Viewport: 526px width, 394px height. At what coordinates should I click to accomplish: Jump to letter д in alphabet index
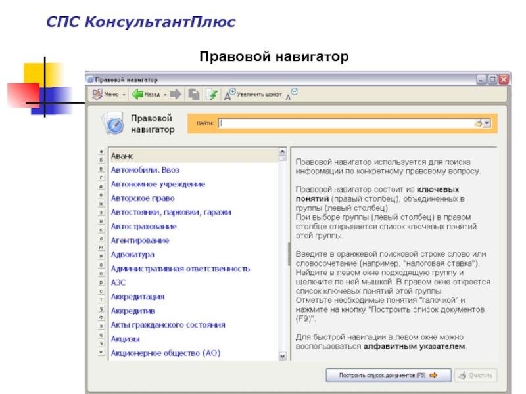(x=101, y=186)
